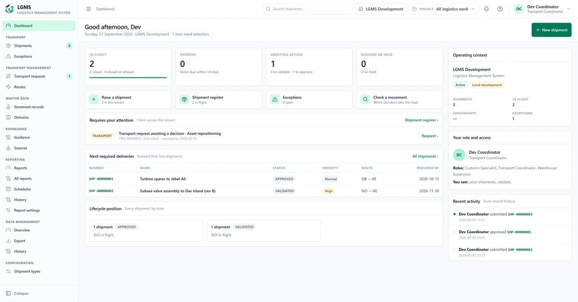
Task: Click the In flight progress bar
Action: point(128,77)
